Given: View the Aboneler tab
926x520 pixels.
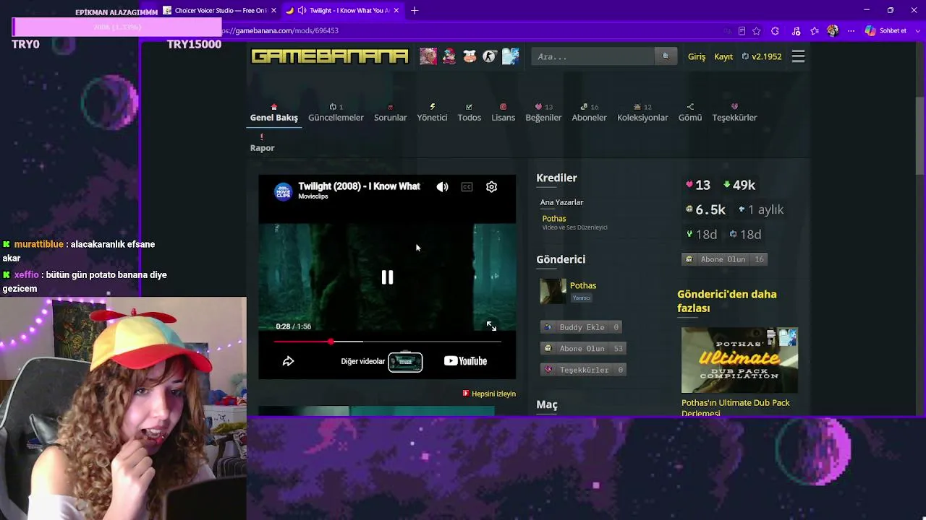Looking at the screenshot, I should 589,113.
